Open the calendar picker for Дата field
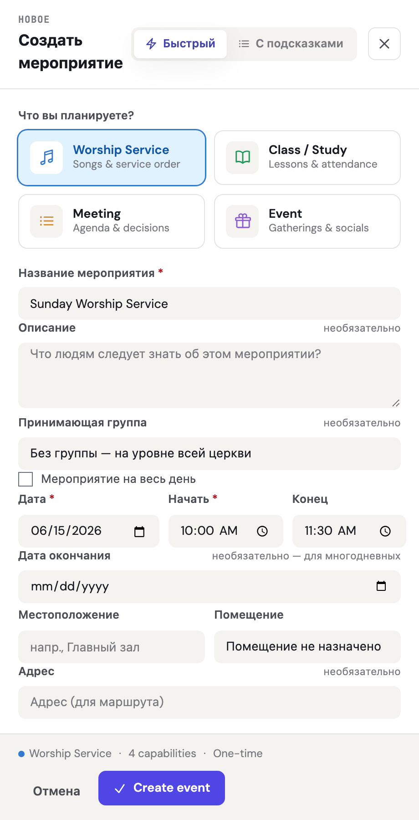419x820 pixels. [139, 531]
